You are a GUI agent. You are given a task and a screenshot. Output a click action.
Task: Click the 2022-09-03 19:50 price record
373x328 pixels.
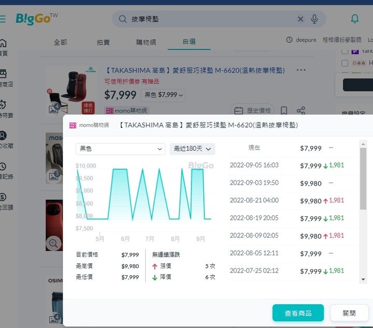[x=293, y=183]
